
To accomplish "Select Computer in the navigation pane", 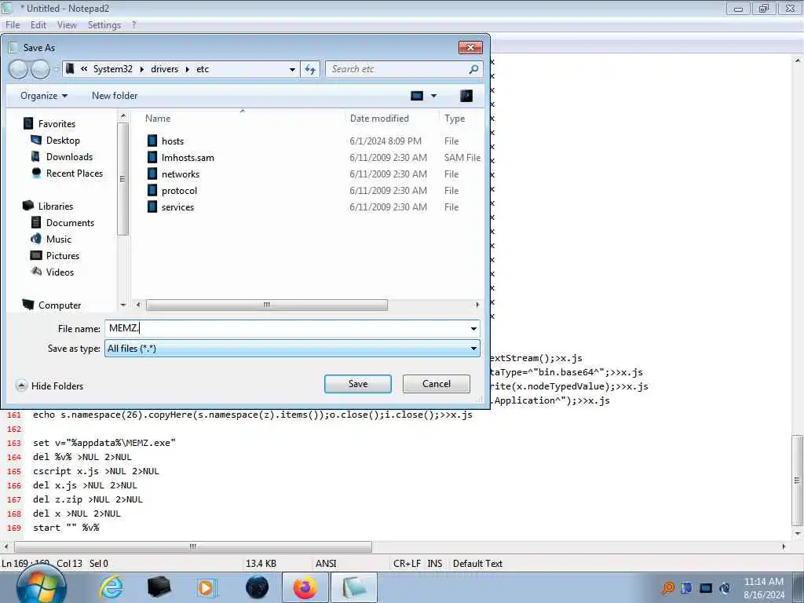I will pos(60,305).
